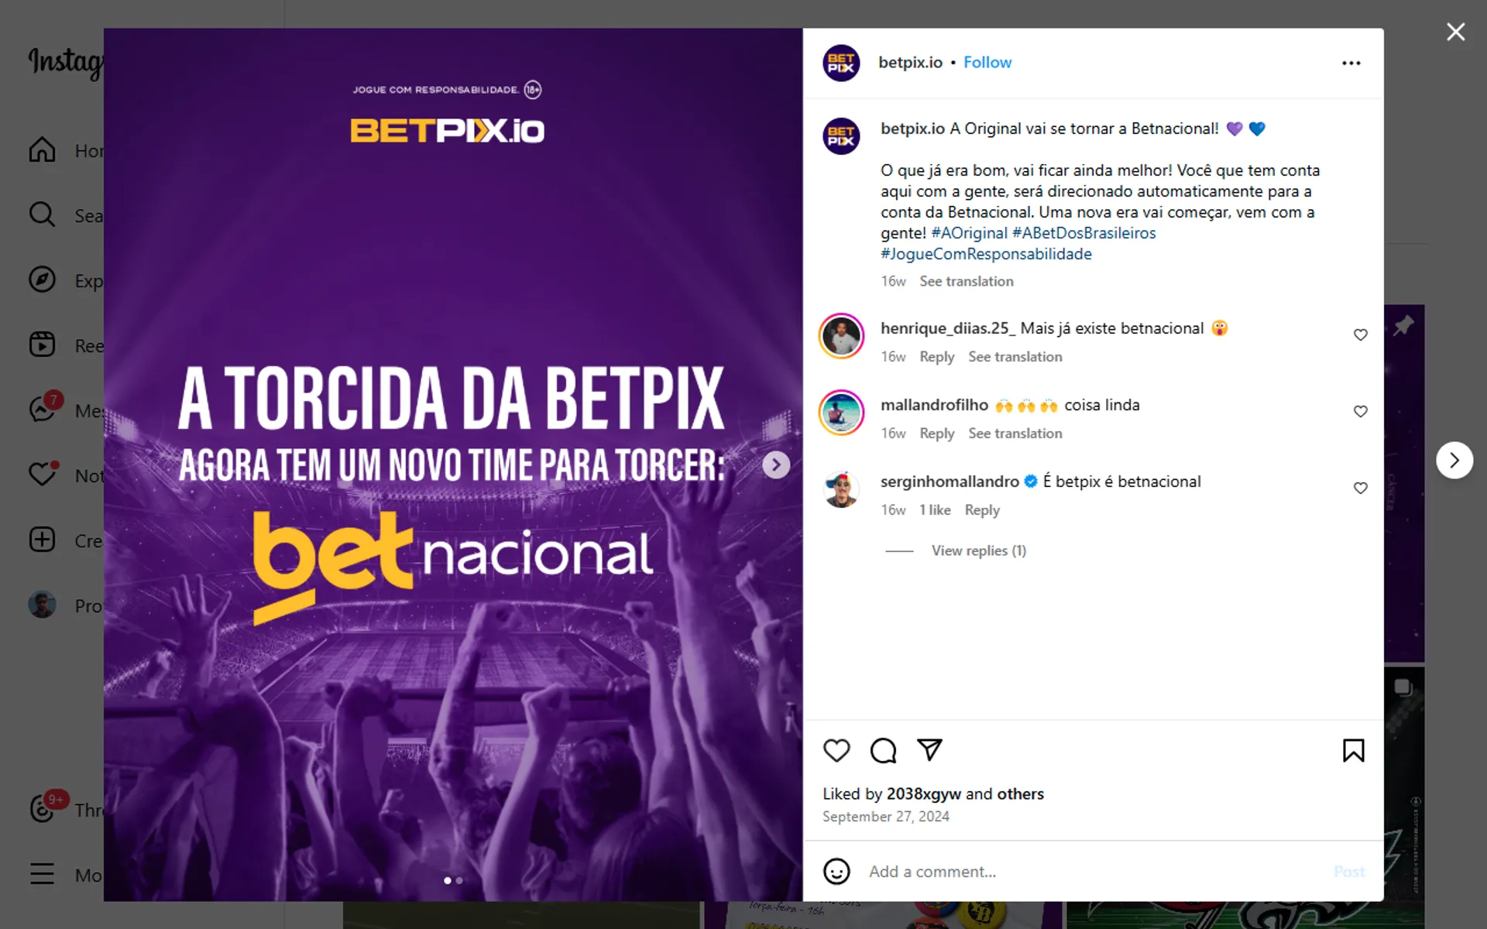Open the three-dot more options menu
The width and height of the screenshot is (1487, 929).
tap(1351, 63)
